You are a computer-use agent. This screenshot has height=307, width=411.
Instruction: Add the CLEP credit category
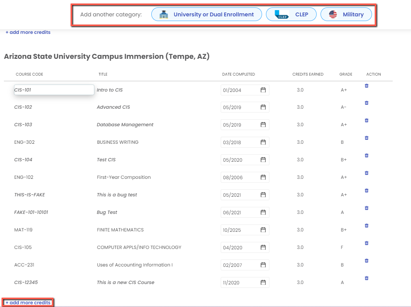click(x=291, y=14)
